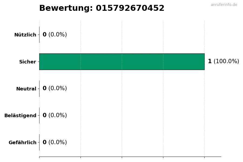This screenshot has width=243, height=162.
Task: Click the 0 (0.0%) value for Nützlich
Action: [55, 35]
